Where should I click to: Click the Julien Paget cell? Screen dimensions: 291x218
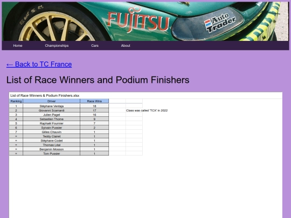[x=52, y=115]
